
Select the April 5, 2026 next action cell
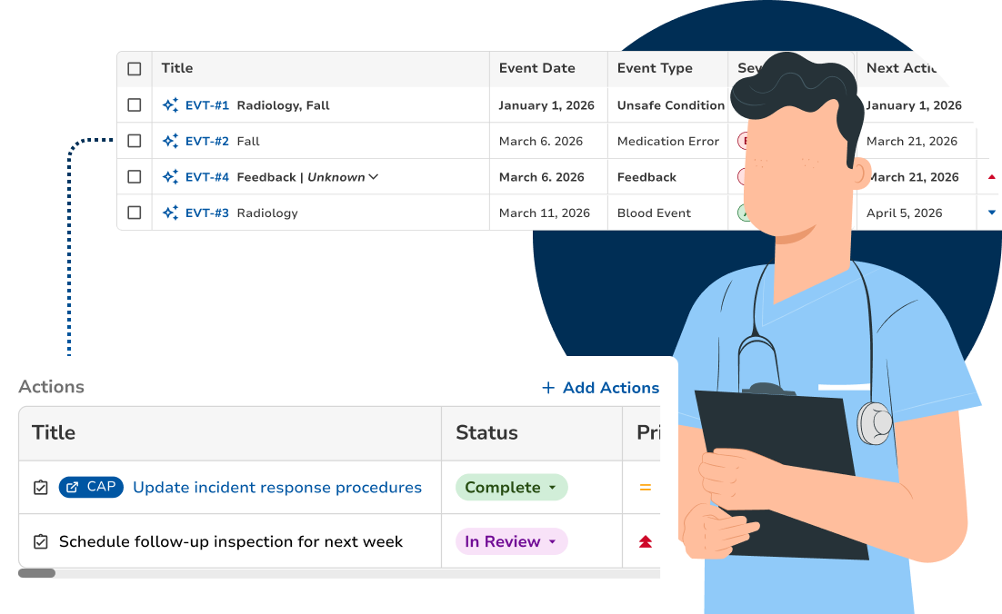[904, 213]
